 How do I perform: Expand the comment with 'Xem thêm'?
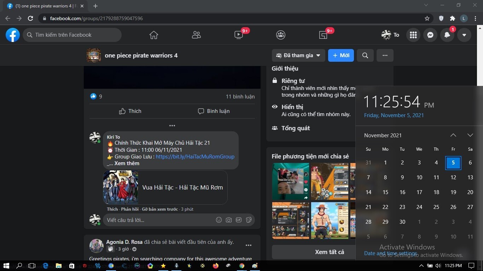(127, 163)
